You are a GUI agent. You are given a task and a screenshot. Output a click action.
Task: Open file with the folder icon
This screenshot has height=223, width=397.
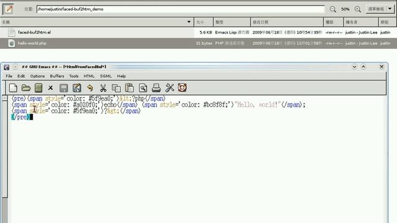pyautogui.click(x=26, y=88)
